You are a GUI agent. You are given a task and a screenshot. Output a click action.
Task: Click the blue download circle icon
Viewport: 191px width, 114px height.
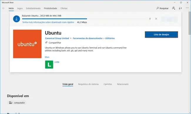click(x=16, y=19)
